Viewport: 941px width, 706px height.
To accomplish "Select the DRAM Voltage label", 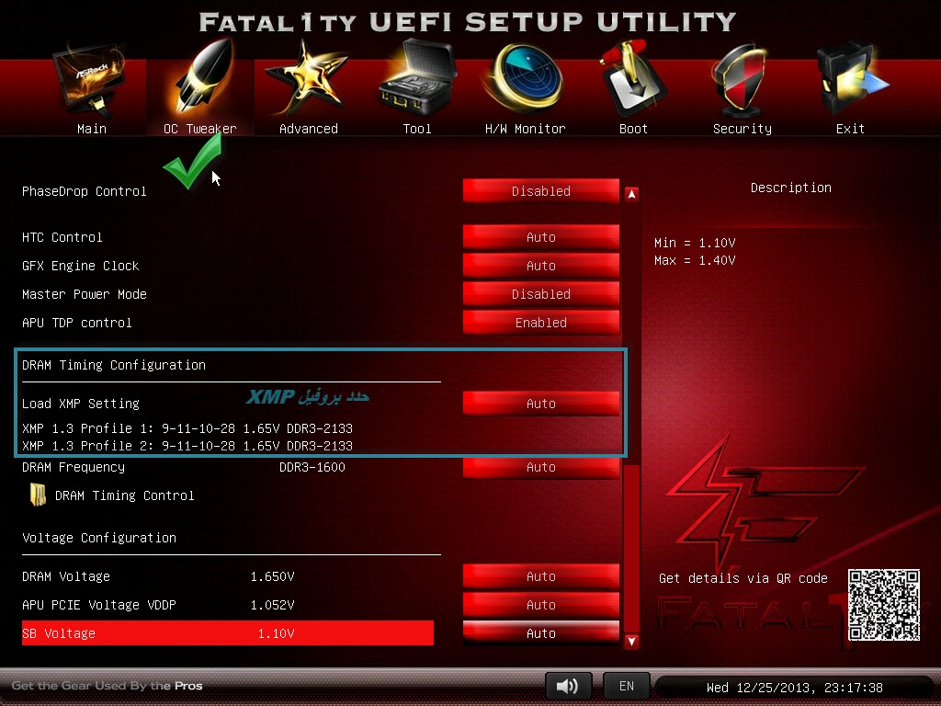I will coord(66,576).
